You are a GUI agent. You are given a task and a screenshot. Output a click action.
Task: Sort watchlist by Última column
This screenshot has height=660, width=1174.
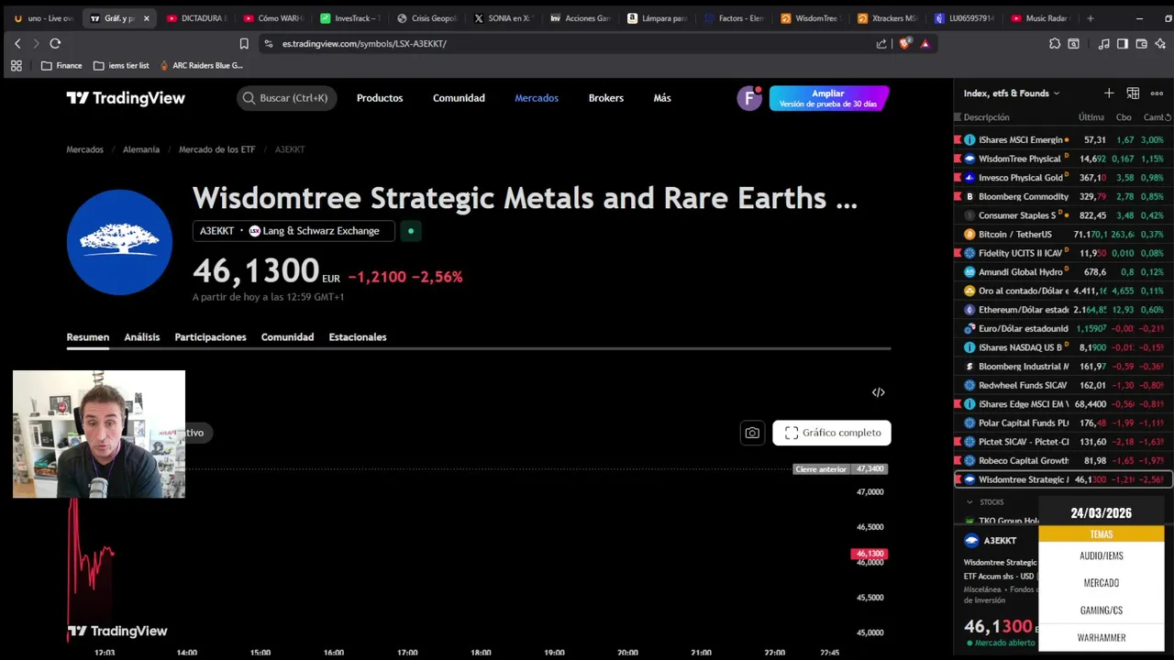point(1091,117)
